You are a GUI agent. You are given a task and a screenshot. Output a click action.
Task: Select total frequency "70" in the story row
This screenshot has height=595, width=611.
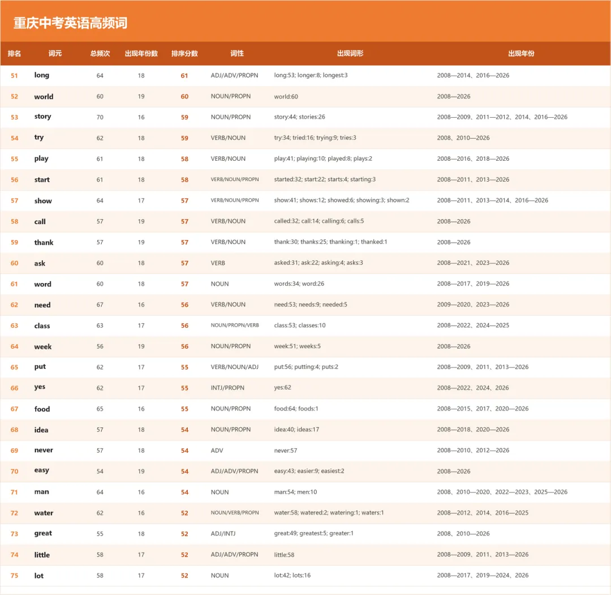click(x=100, y=117)
